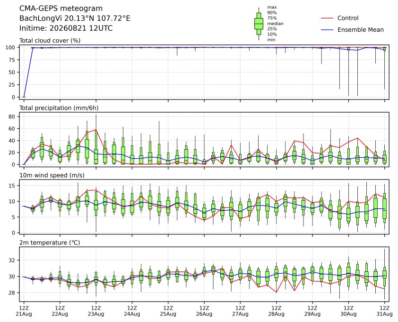
Task: Click the median label in legend
Action: tap(275, 23)
